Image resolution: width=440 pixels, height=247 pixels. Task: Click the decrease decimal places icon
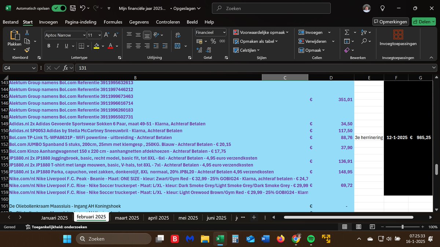pos(208,50)
